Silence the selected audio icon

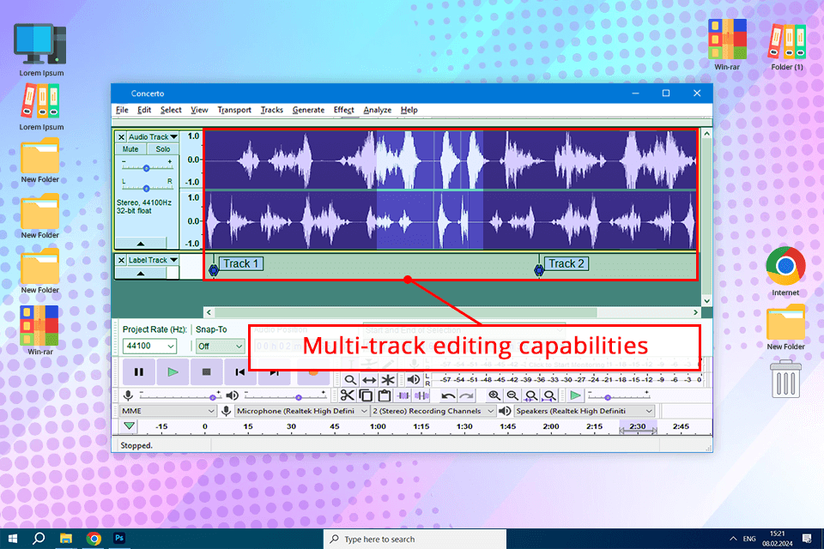(x=422, y=395)
